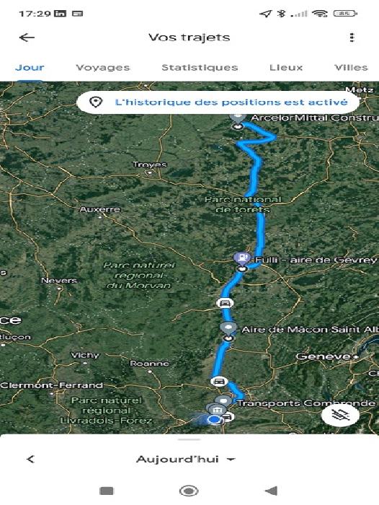Expand the bottom sheet drag handle
Screen dimensions: 379x505
pos(189,439)
